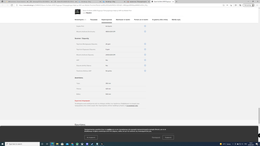This screenshot has height=146, width=260.
Task: Open Chrome from taskbar
Action: coord(72,144)
